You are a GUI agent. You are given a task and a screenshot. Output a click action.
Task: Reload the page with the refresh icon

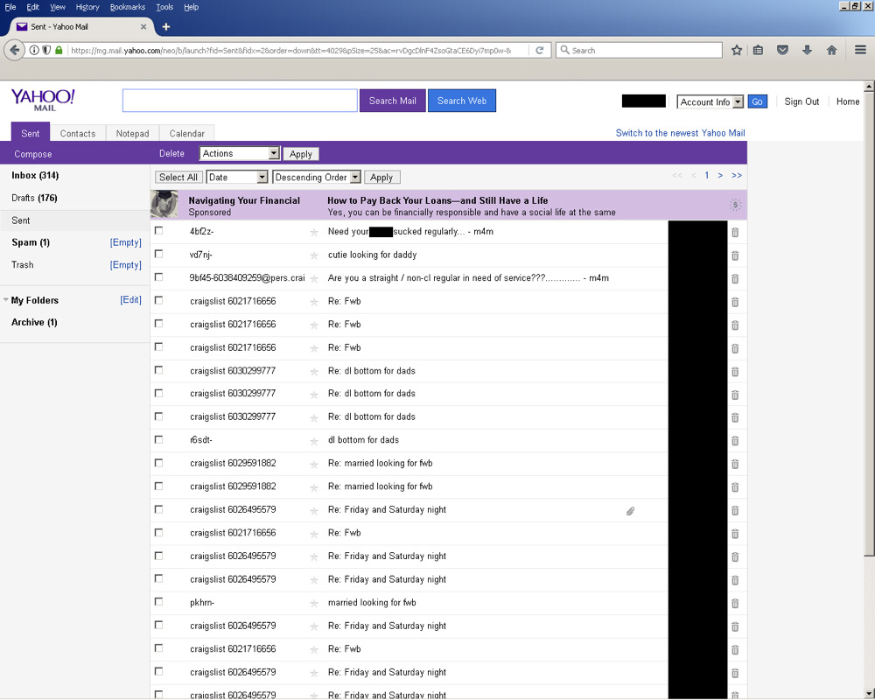pos(540,50)
